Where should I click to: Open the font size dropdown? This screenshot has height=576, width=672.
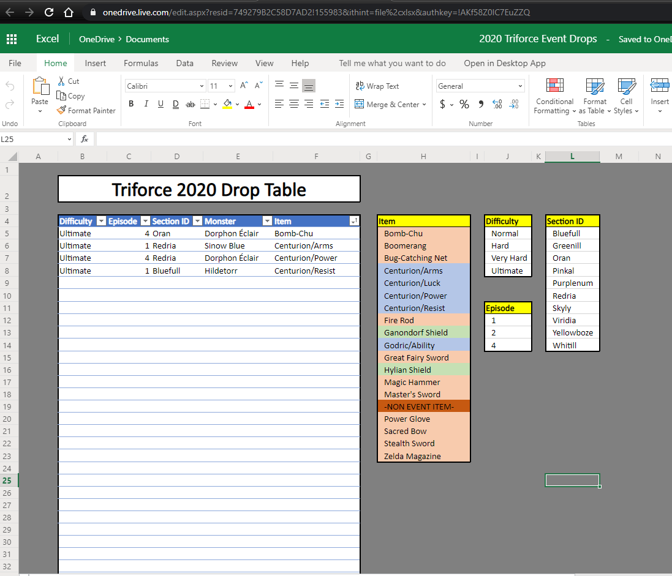pyautogui.click(x=230, y=86)
